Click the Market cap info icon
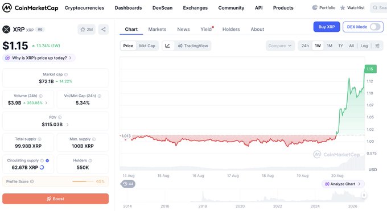387x211 pixels. point(66,75)
